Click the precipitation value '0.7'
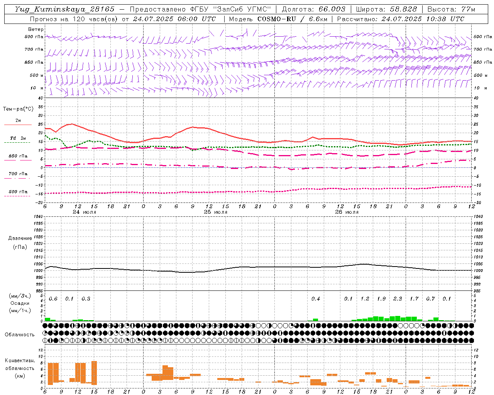Screen dimensions: 494x395 coord(430,299)
